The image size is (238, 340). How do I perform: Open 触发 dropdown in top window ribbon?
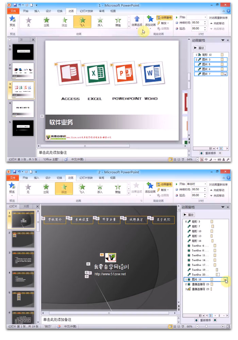coord(163,23)
